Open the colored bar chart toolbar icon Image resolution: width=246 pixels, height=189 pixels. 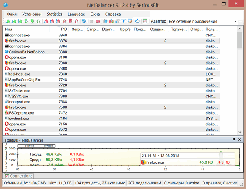[x=112, y=21]
